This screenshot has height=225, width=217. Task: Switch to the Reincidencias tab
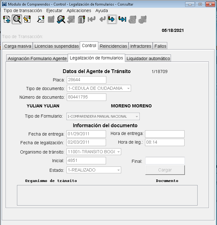click(x=113, y=46)
